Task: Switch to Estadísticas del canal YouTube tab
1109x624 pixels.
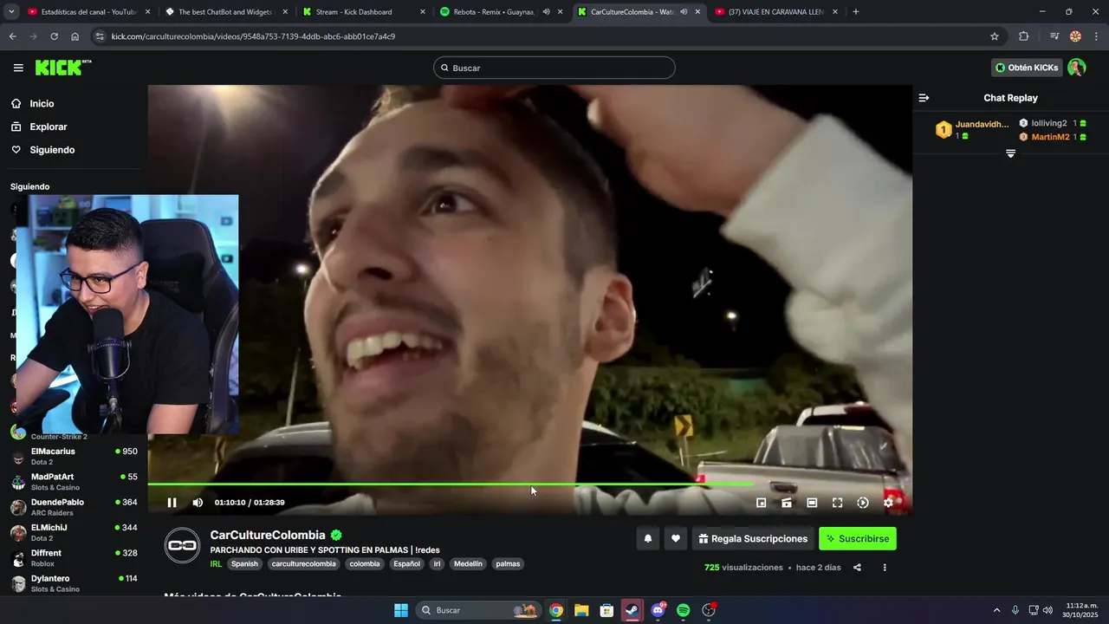Action: tap(89, 12)
